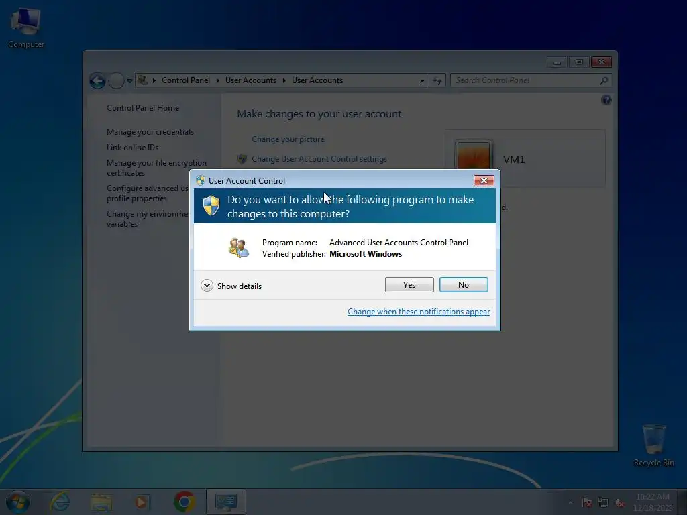The image size is (687, 515).
Task: Open the Windows Start menu orb
Action: (18, 502)
